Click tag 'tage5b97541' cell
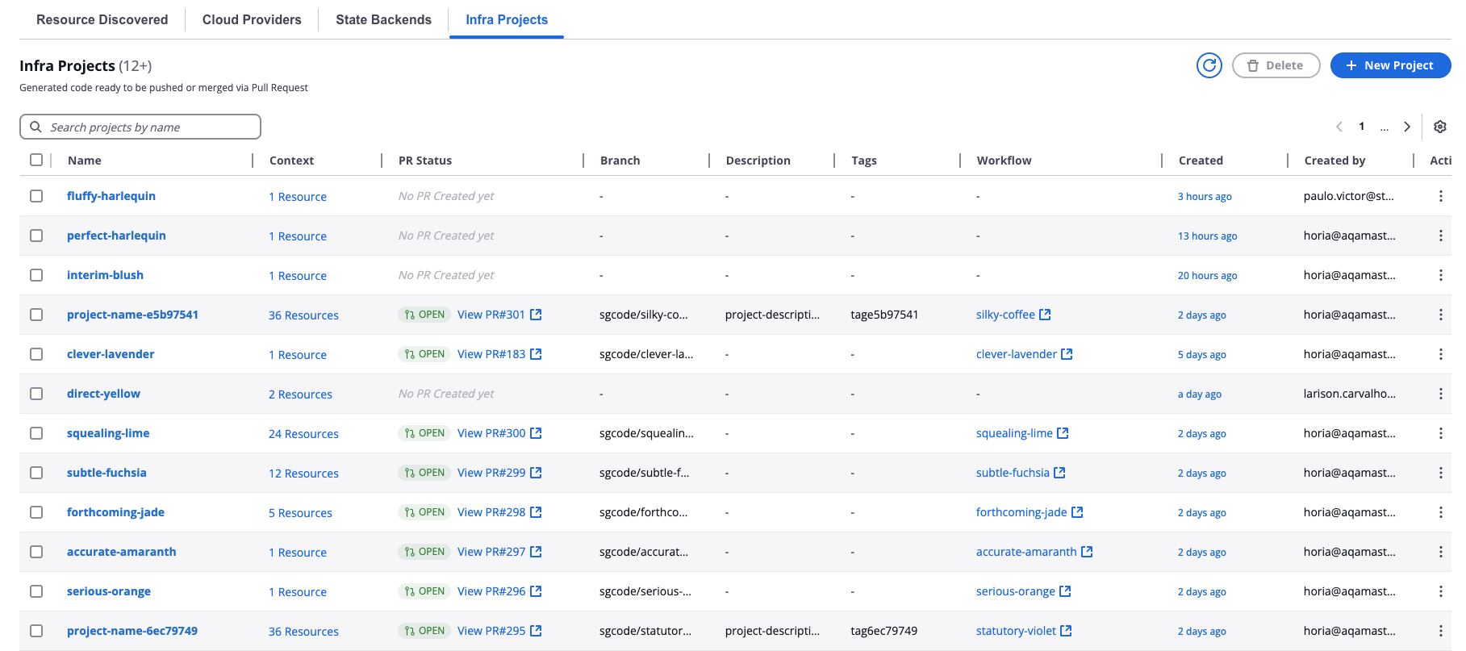The width and height of the screenshot is (1466, 651). pyautogui.click(x=884, y=315)
